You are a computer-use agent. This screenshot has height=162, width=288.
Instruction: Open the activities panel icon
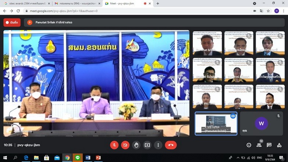[x=280, y=145]
